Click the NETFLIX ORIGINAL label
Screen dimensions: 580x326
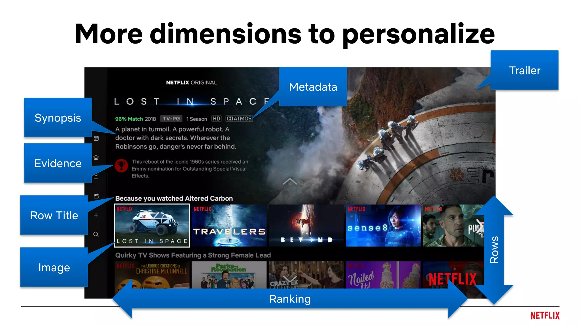(191, 82)
